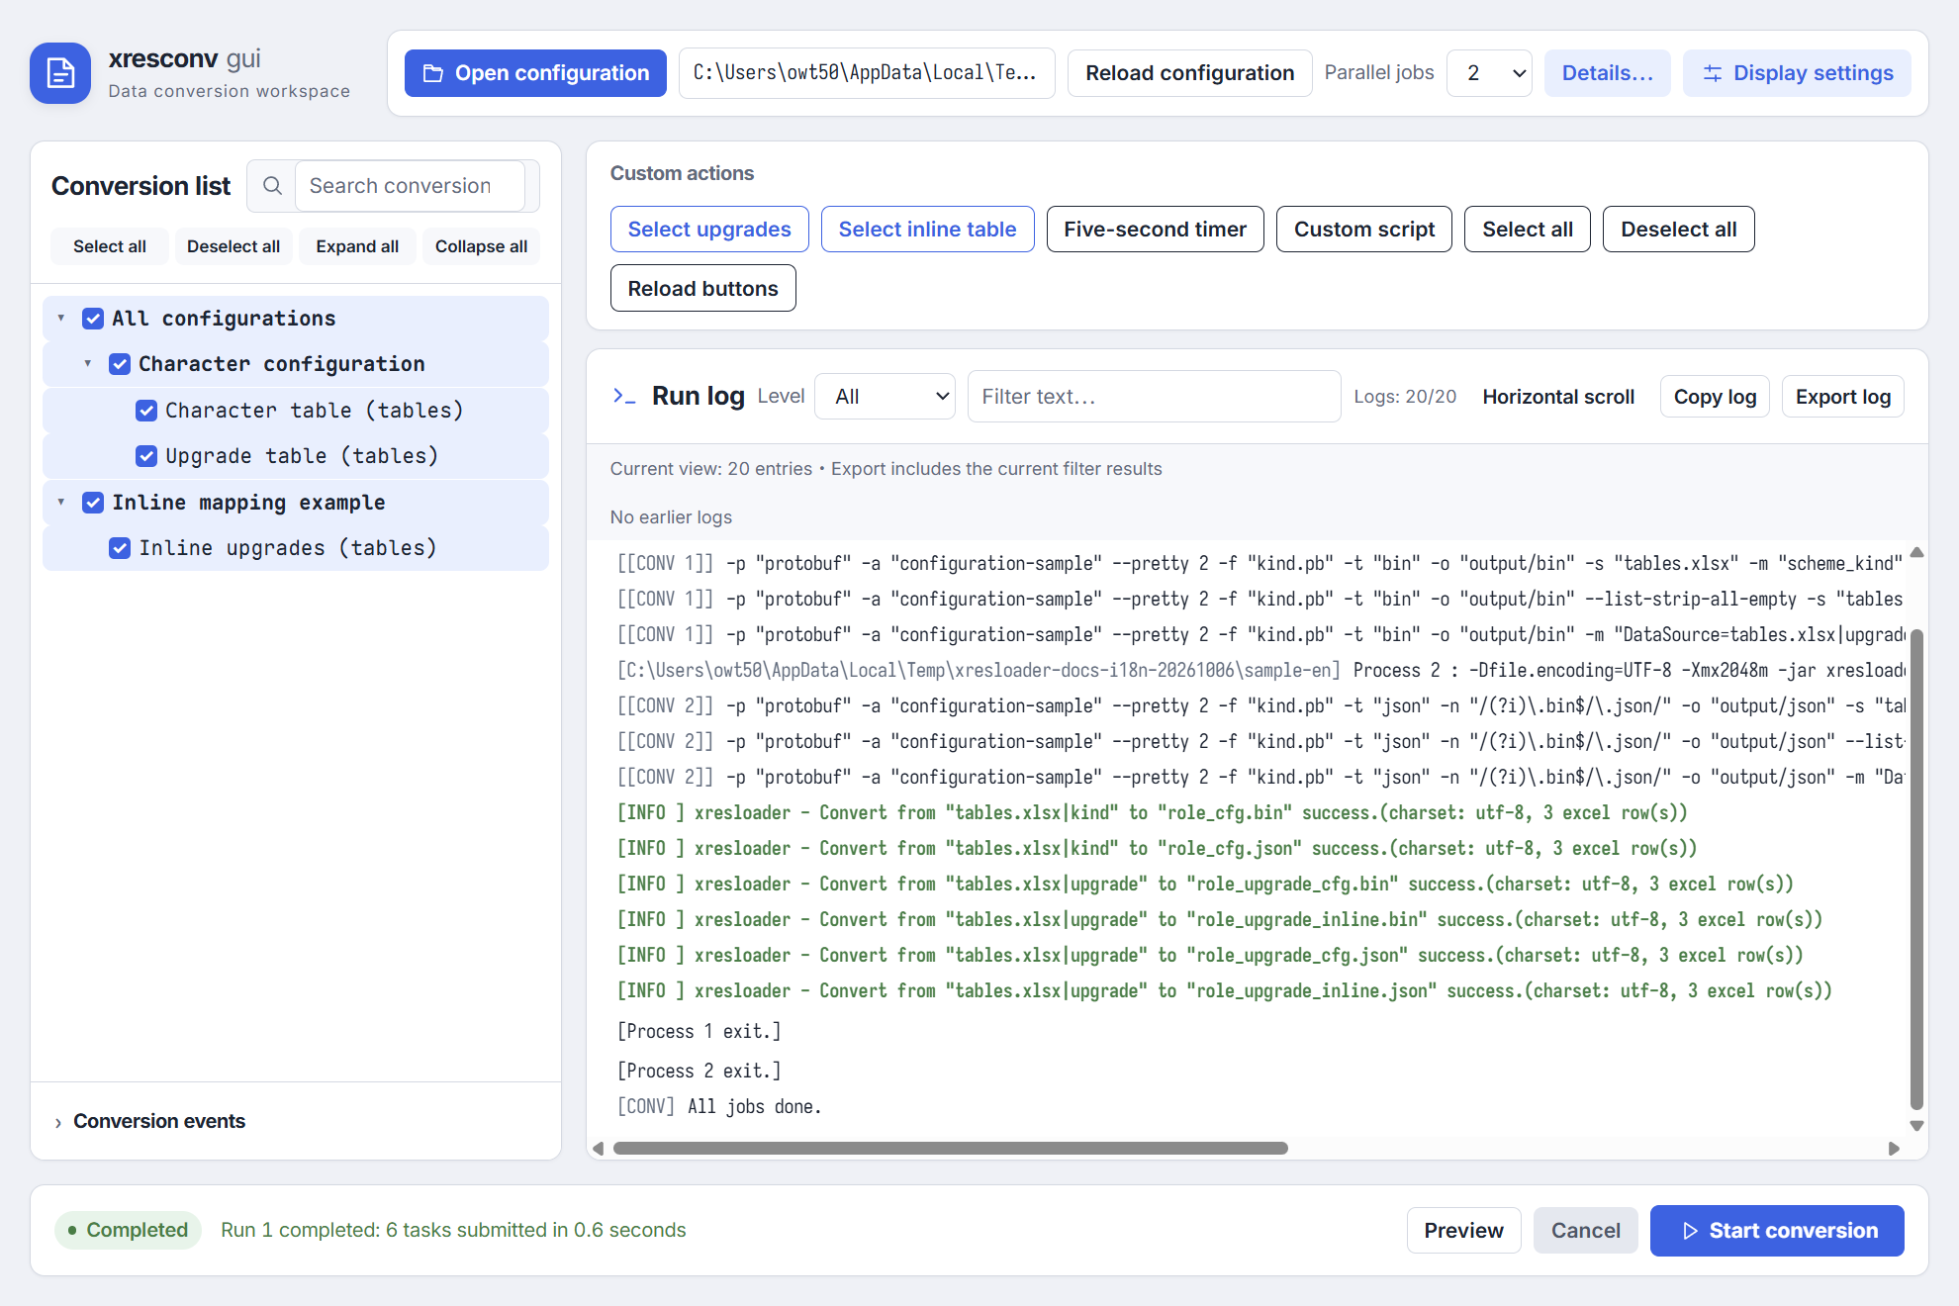Toggle Inline mapping example checkbox
This screenshot has width=1959, height=1306.
coord(93,503)
